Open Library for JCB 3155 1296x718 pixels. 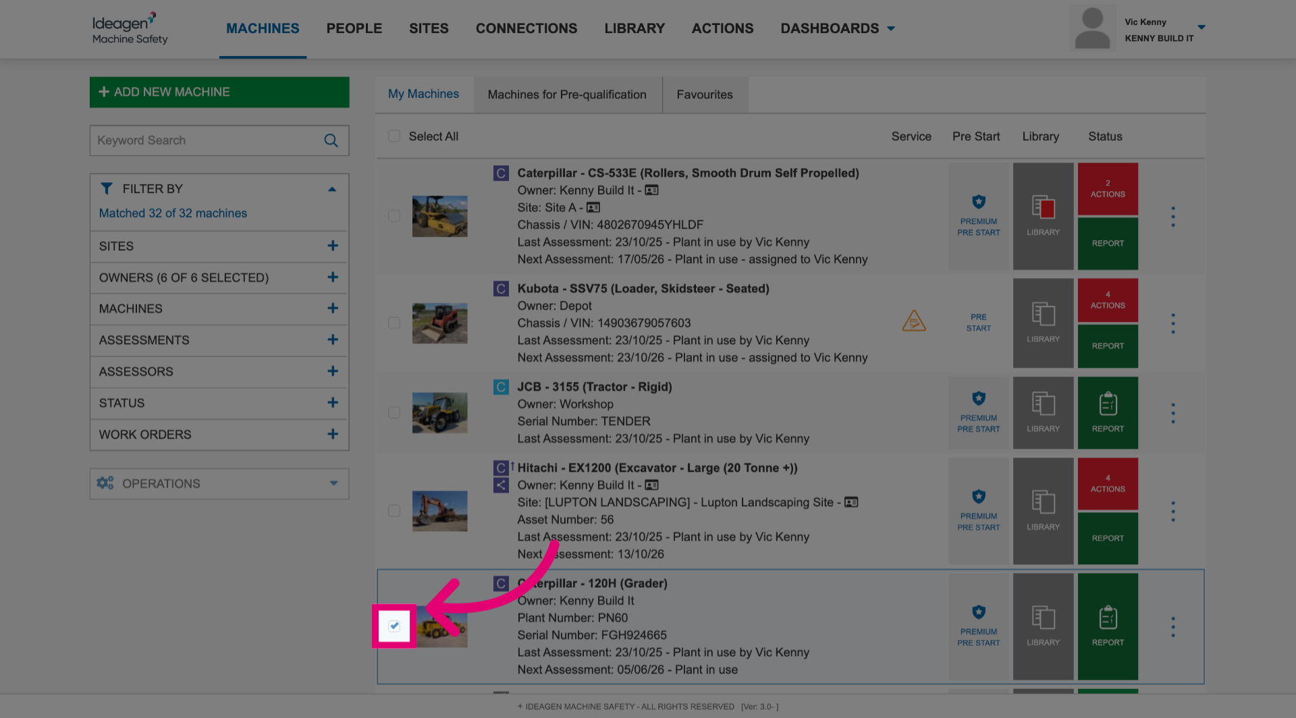point(1043,412)
